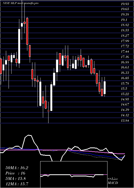Click the 15.78 price axis label
Viewport: 134px width, 188px height.
coord(125,83)
